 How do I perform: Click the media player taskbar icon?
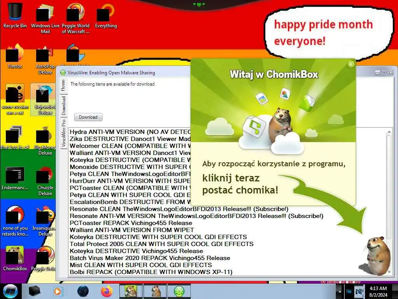pyautogui.click(x=58, y=291)
